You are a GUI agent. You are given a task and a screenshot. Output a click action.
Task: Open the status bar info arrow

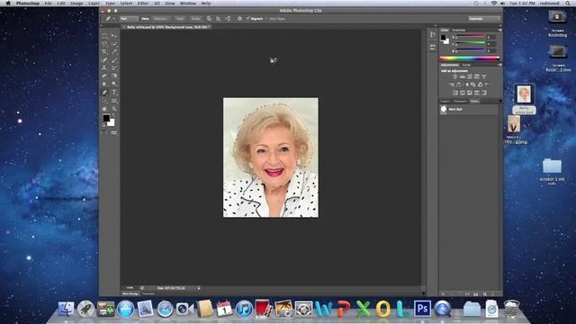[x=199, y=288]
